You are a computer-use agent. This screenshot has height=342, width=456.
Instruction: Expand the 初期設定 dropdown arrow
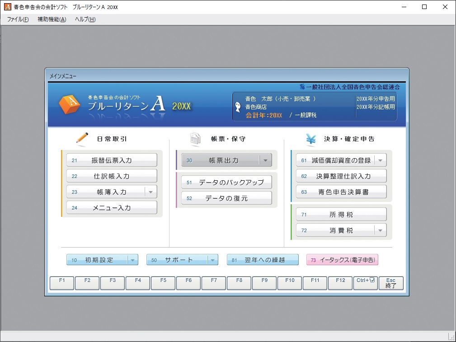tap(132, 260)
